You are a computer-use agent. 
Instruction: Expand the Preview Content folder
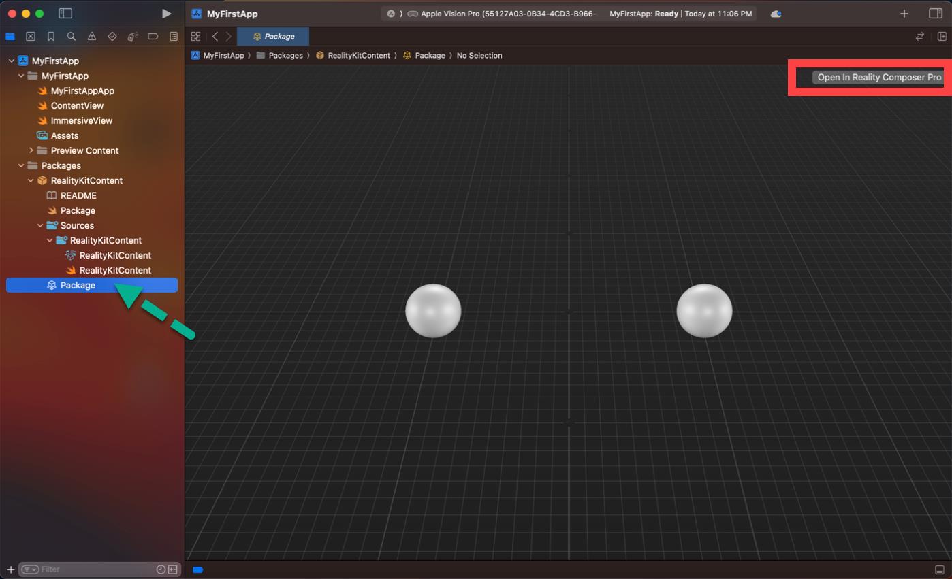click(31, 150)
